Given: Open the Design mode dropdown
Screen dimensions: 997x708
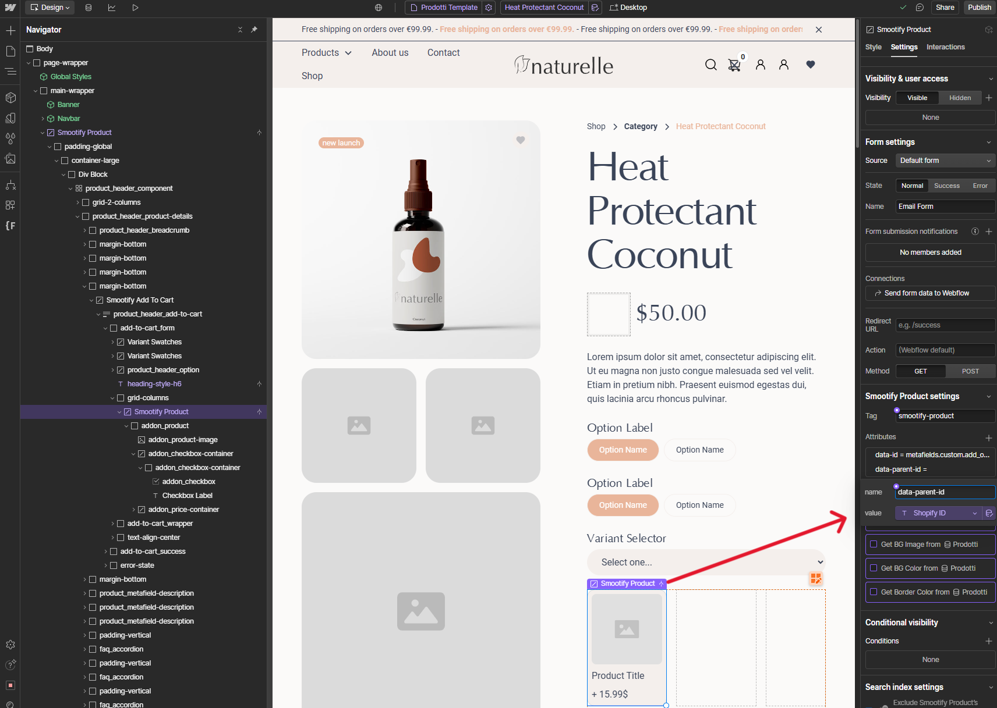Looking at the screenshot, I should point(50,8).
